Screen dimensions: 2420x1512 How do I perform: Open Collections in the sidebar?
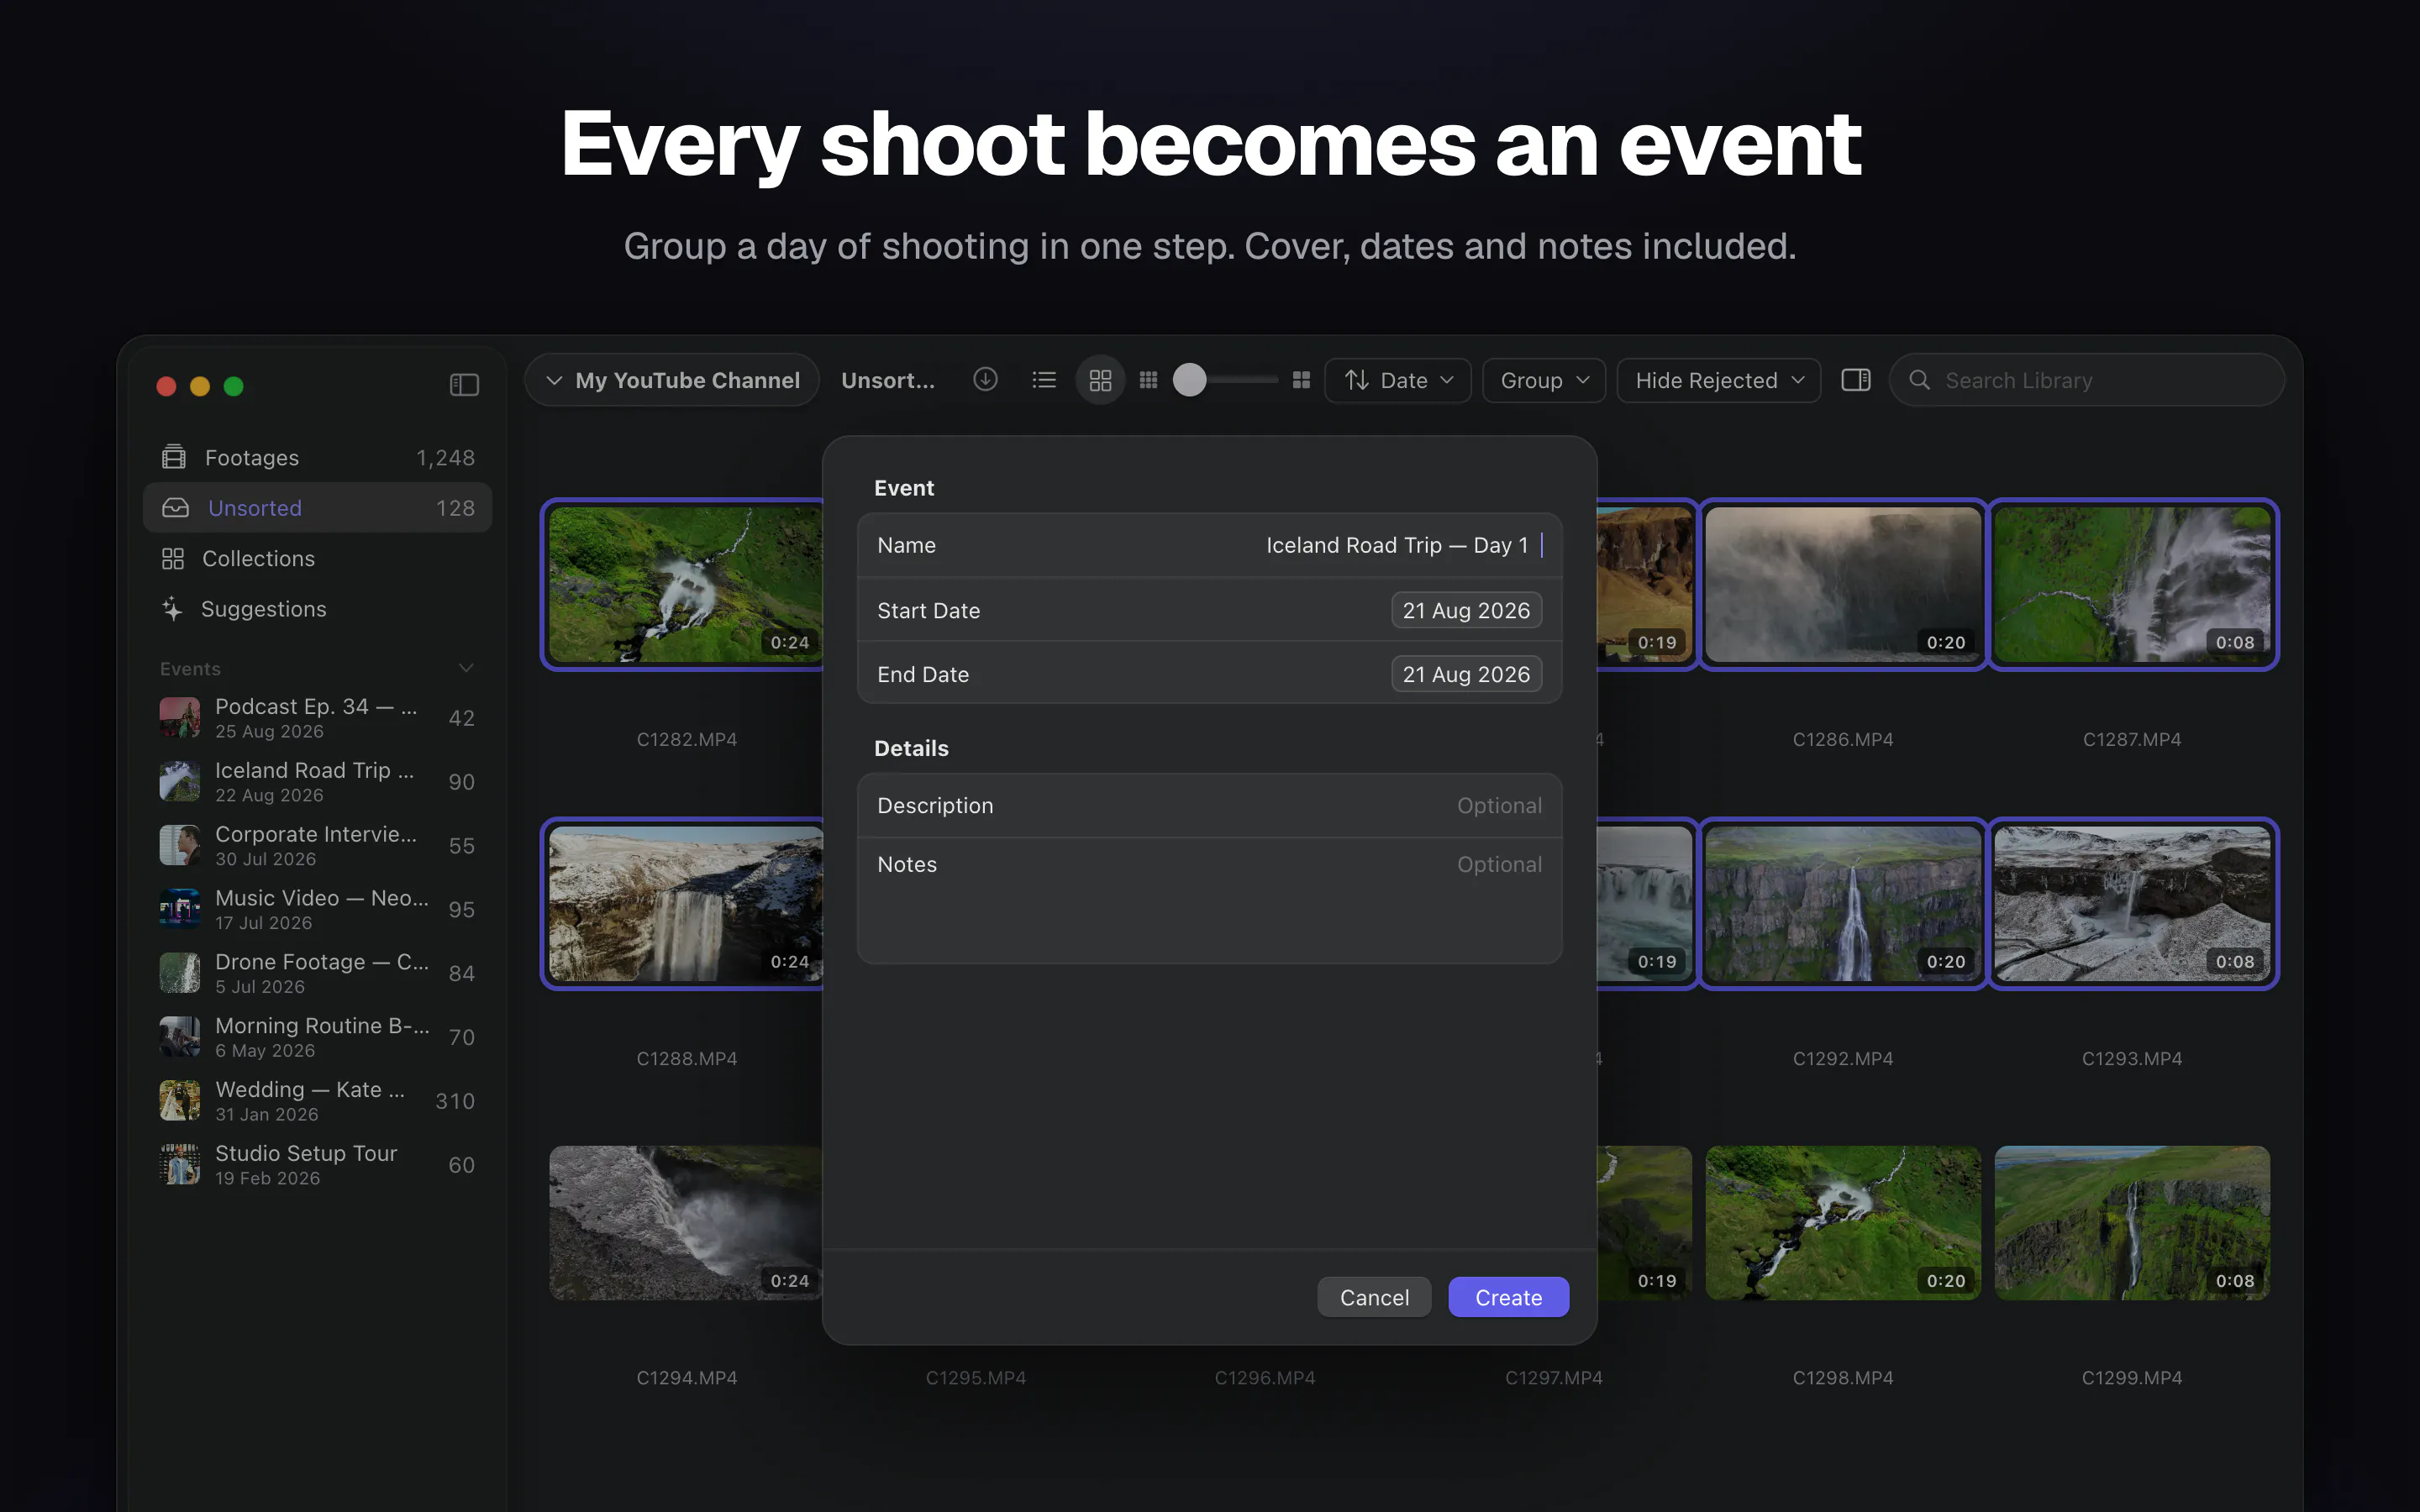pyautogui.click(x=317, y=558)
